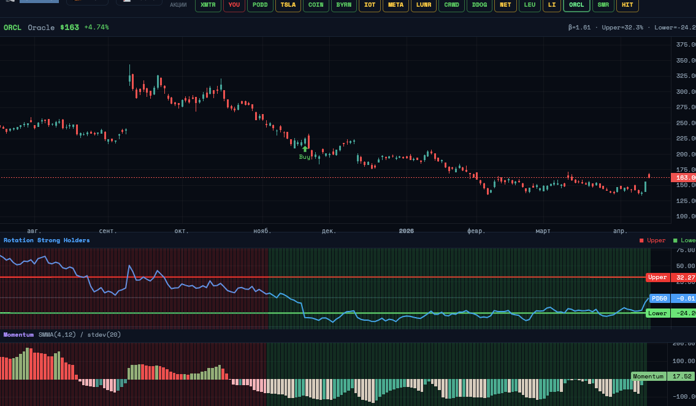Click the дек. date axis label
696x406 pixels.
[329, 231]
